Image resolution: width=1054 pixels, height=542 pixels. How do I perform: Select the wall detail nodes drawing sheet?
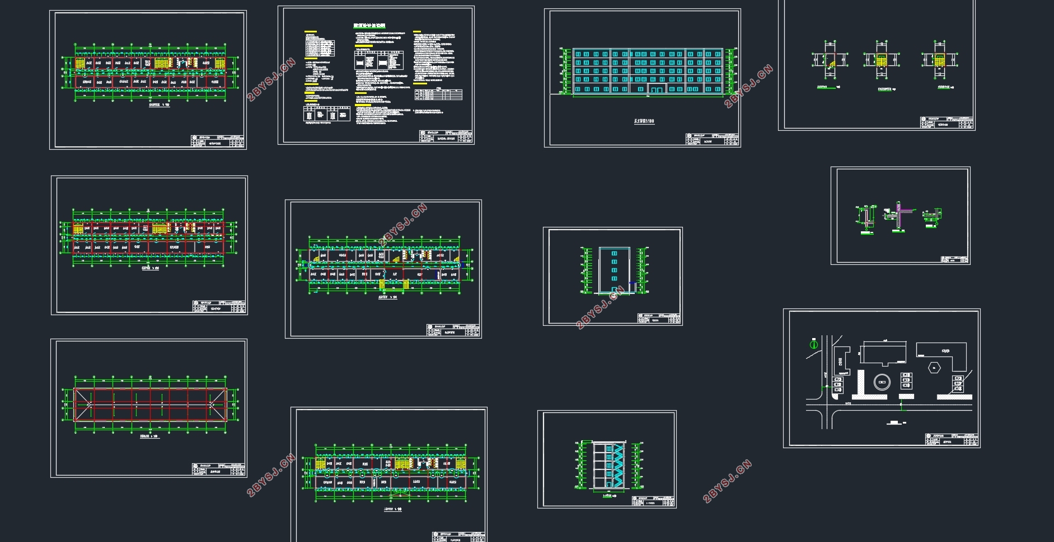pos(900,216)
